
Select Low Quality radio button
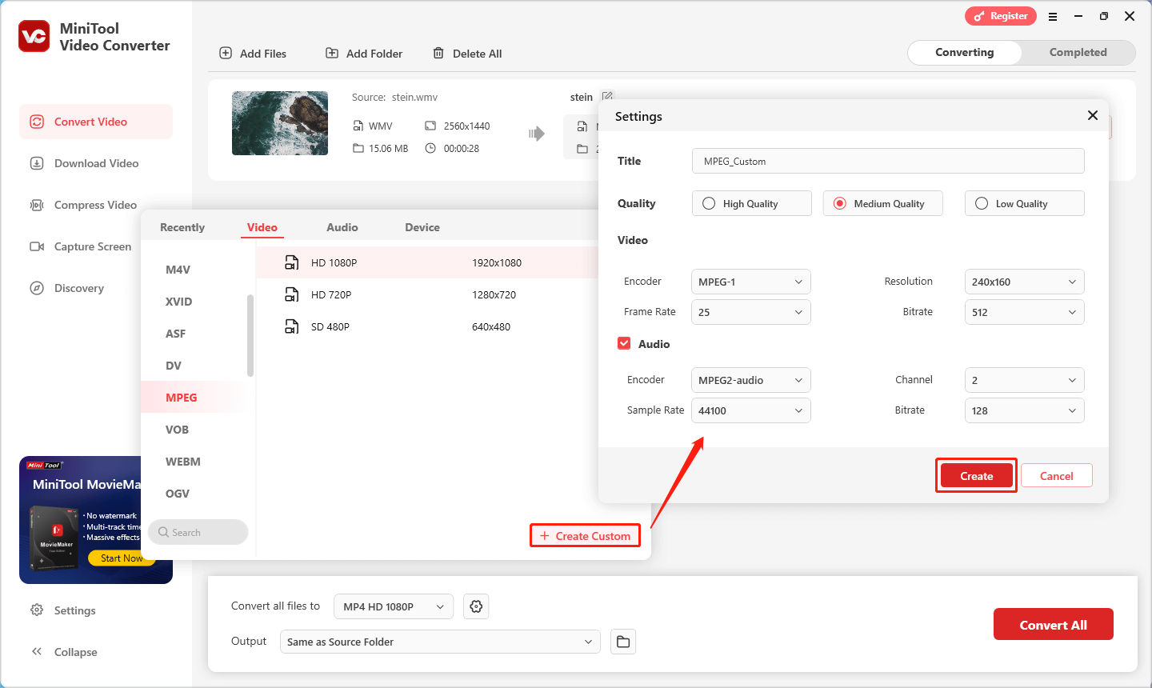[982, 203]
